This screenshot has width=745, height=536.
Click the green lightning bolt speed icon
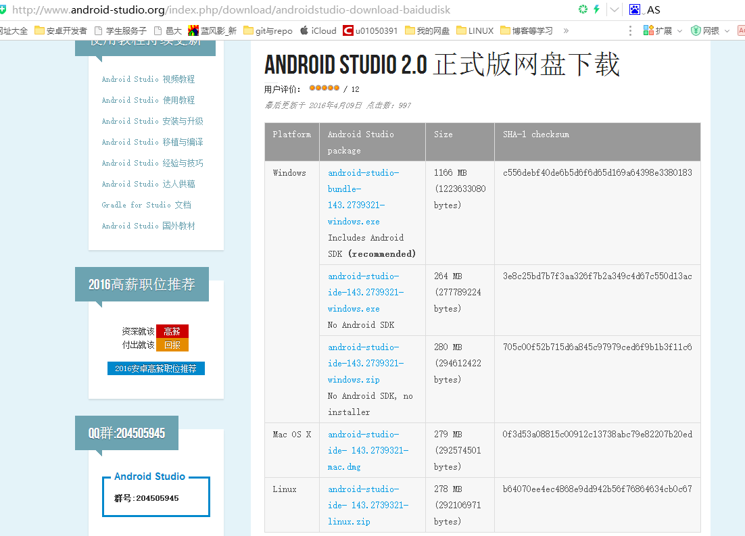coord(597,9)
